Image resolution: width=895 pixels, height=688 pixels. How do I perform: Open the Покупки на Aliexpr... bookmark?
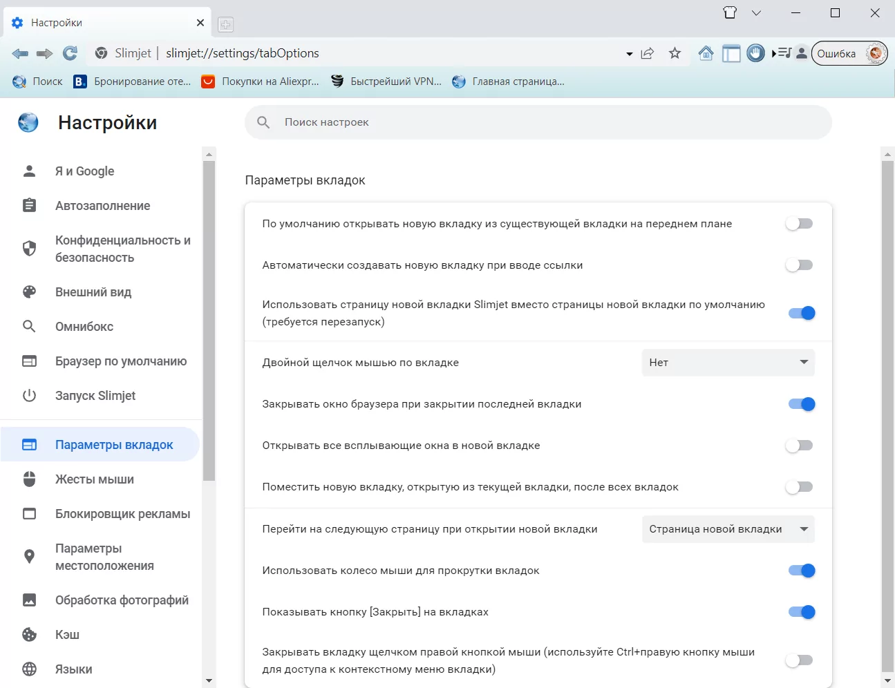point(261,82)
